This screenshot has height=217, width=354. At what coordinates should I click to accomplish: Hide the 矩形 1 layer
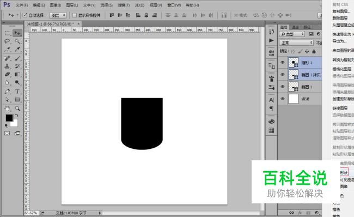click(283, 63)
